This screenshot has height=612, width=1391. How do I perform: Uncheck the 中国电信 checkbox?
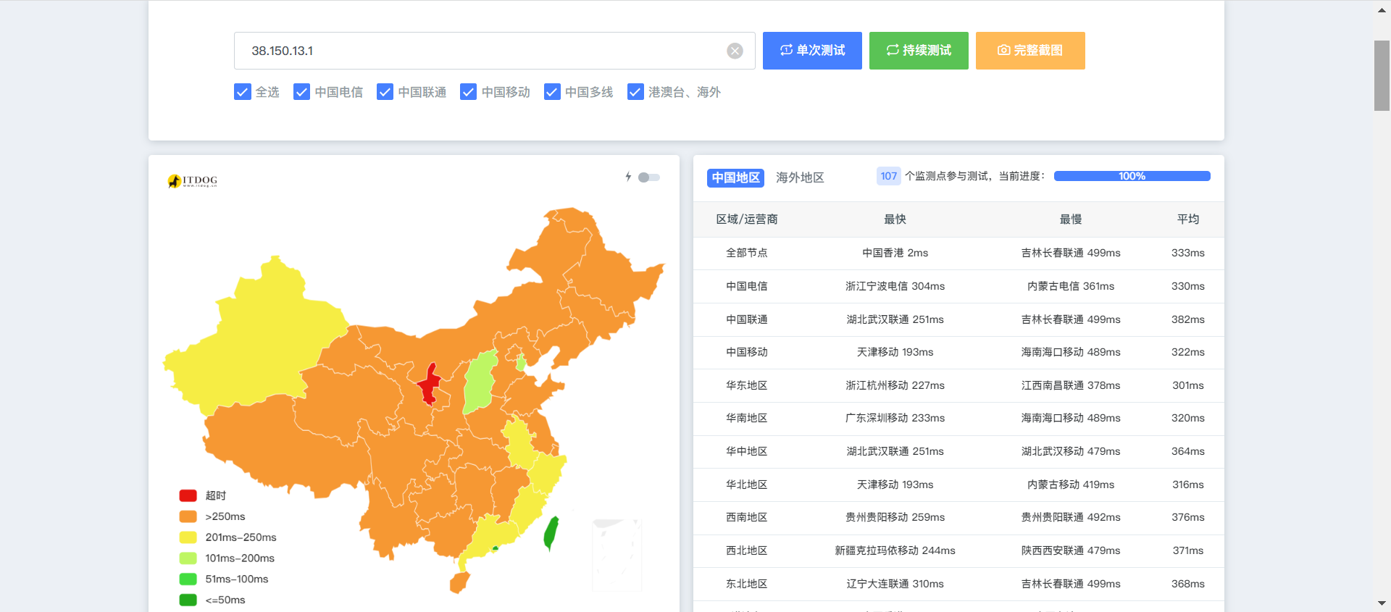(x=302, y=92)
